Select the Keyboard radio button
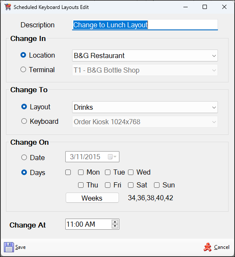235x257 pixels. 24,121
